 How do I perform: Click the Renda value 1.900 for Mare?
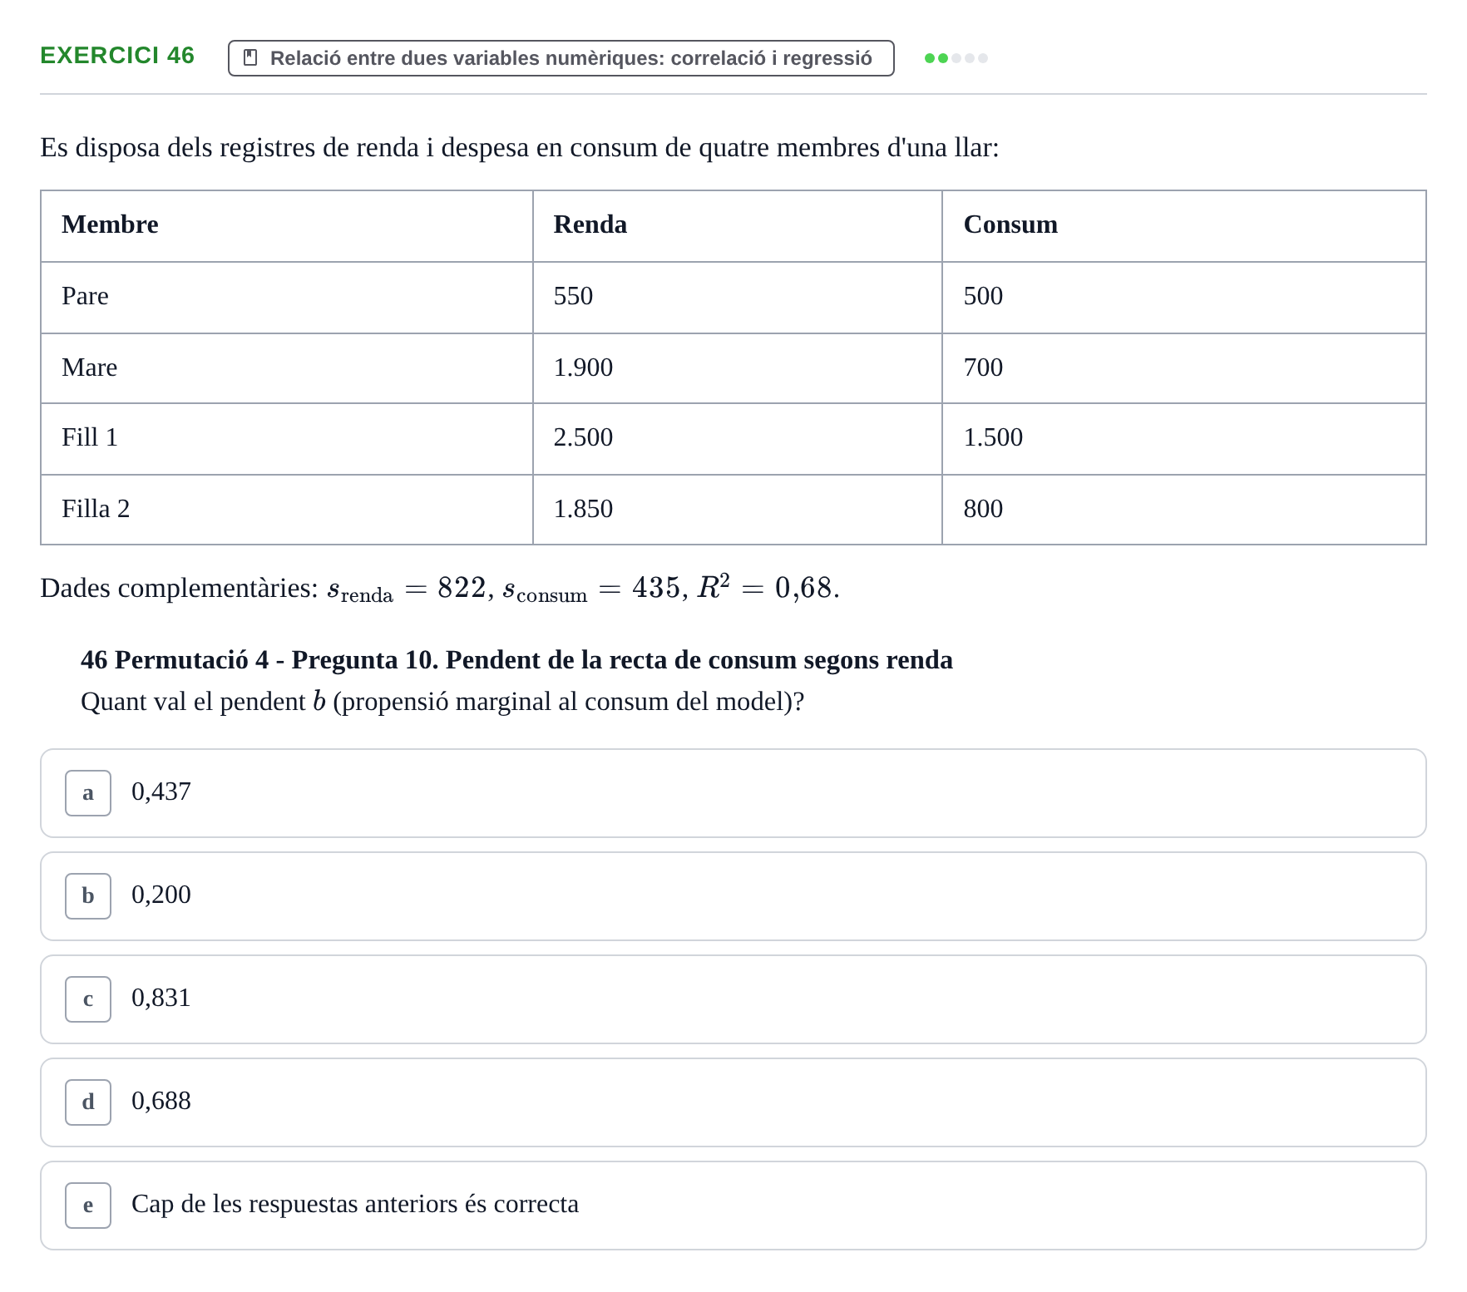click(x=583, y=367)
